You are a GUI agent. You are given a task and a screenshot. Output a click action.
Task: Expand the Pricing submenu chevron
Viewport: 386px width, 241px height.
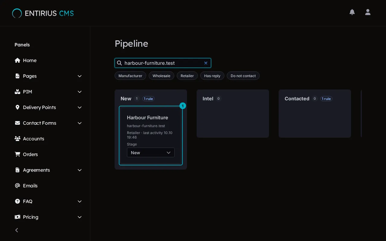pos(80,217)
